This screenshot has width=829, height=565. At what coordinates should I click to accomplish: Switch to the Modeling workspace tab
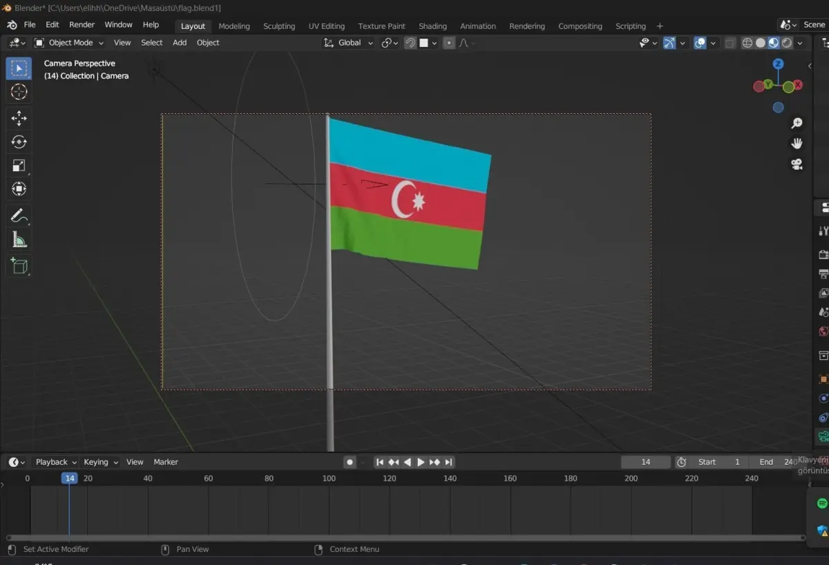coord(234,26)
